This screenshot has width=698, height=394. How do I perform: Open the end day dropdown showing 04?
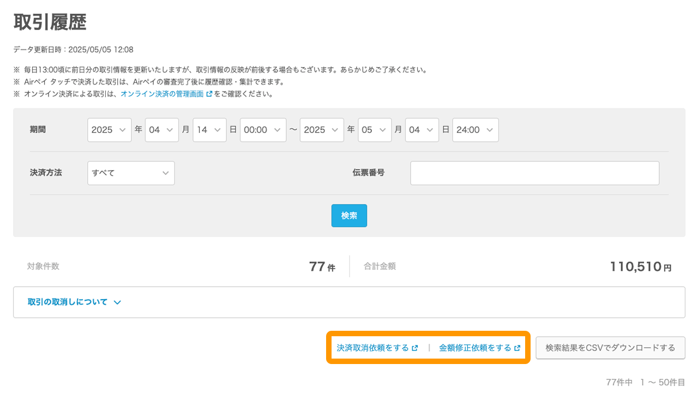pyautogui.click(x=422, y=130)
